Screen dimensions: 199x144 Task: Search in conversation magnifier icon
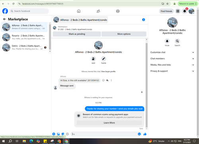(x=177, y=41)
